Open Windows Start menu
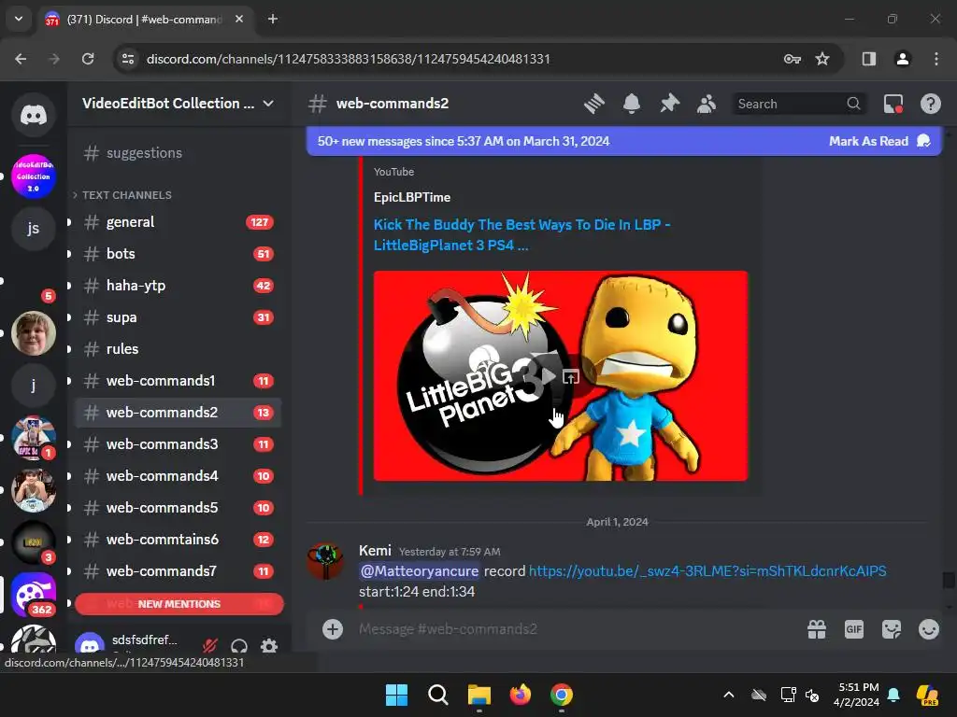Screen dimensions: 957x717 396,695
